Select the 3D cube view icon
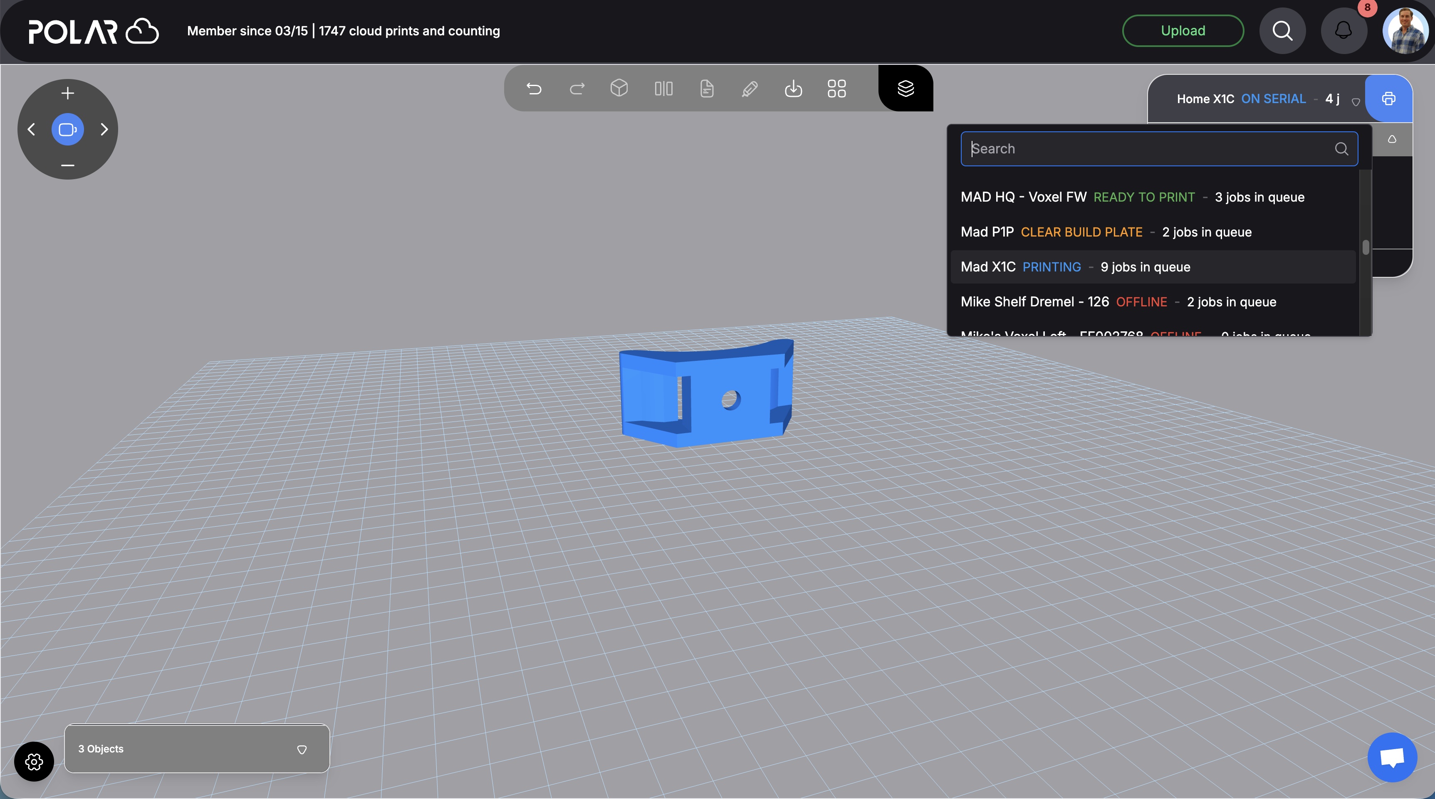This screenshot has height=799, width=1435. click(x=619, y=89)
